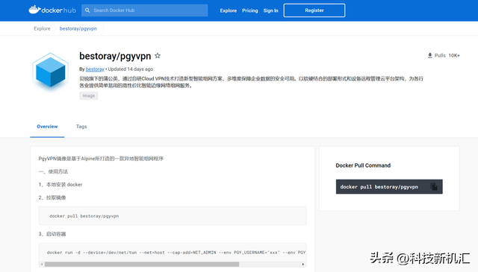478x272 pixels.
Task: Click the 'bestoray/pgyvpn' page title
Action: [115, 56]
